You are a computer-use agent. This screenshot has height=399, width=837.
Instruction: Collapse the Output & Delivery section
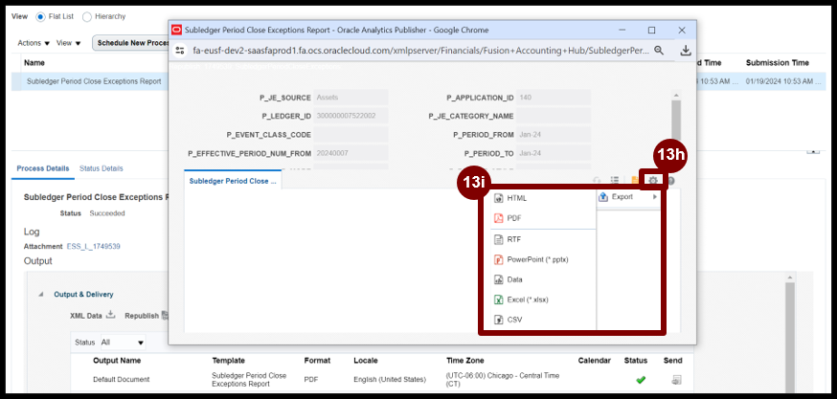(41, 295)
